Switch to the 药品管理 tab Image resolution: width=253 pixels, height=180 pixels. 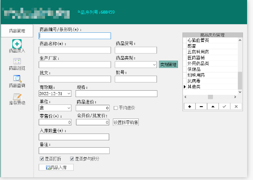[17, 31]
